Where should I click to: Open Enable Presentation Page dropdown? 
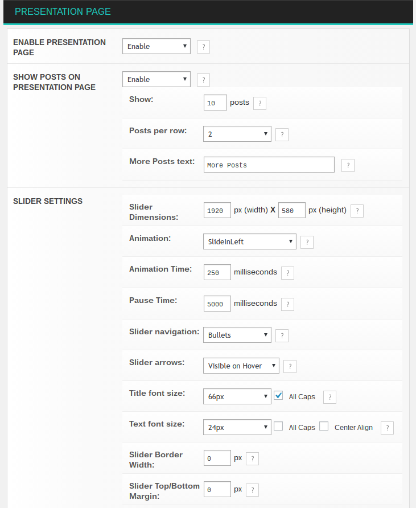[156, 46]
